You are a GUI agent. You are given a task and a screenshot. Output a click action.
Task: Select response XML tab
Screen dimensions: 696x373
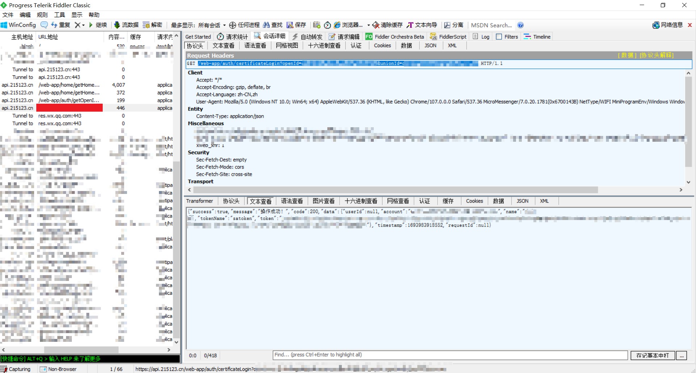coord(544,201)
